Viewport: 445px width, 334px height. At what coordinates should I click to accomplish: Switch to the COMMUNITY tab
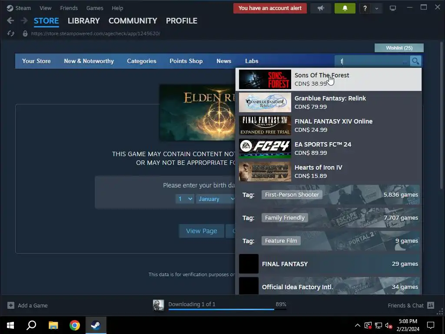[x=133, y=21]
